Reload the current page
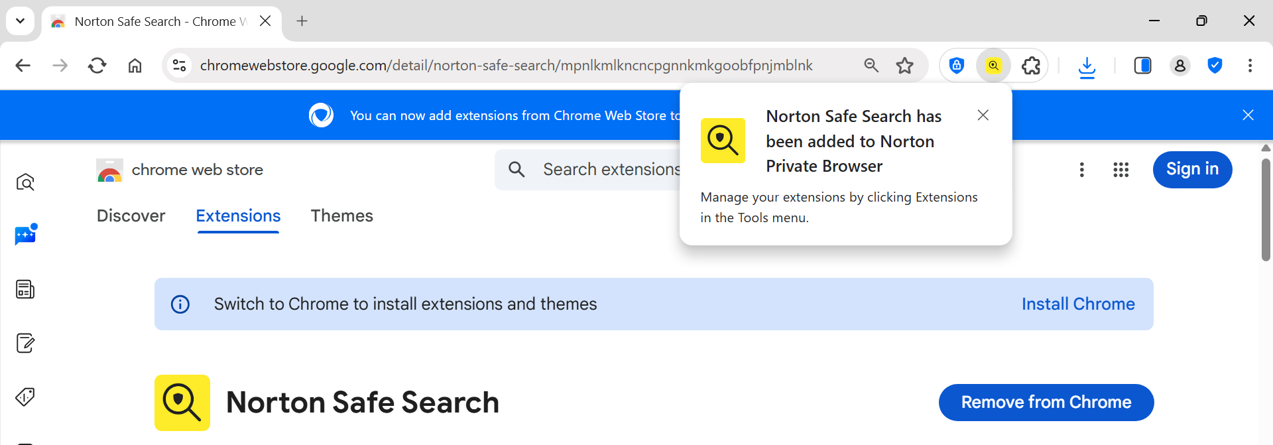 [97, 66]
